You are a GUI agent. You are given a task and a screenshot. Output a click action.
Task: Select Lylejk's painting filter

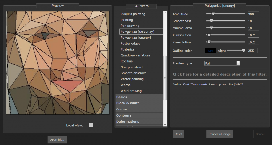pos(133,14)
